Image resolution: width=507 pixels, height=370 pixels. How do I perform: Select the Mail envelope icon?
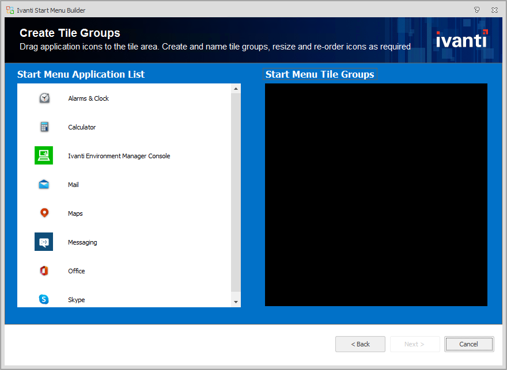click(44, 184)
